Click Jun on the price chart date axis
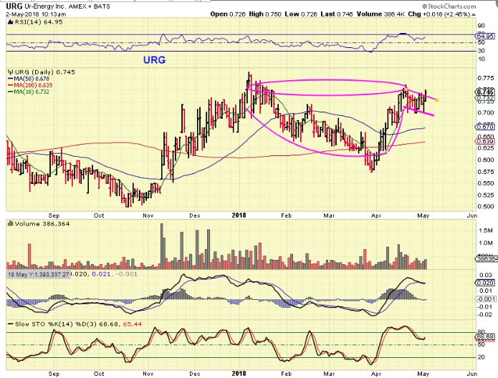Screen dimensions: 498x378 point(472,215)
